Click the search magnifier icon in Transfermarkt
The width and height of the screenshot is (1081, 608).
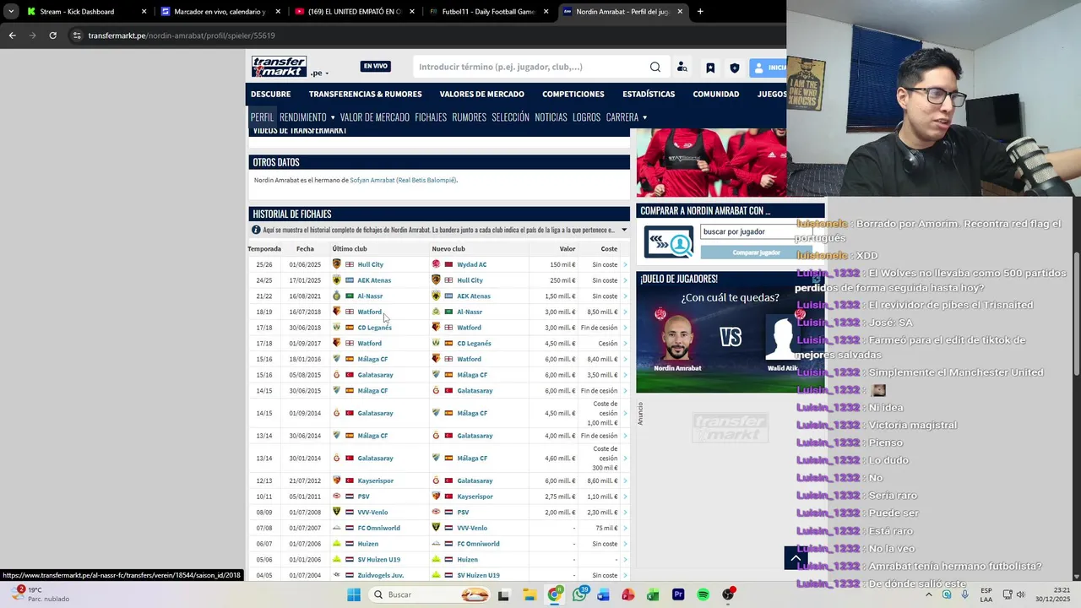(x=655, y=68)
